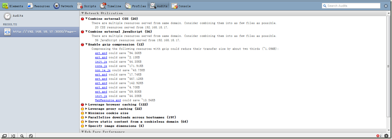Click the orange dot beside Specify image dimensions
The width and height of the screenshot is (392, 139).
click(x=82, y=126)
